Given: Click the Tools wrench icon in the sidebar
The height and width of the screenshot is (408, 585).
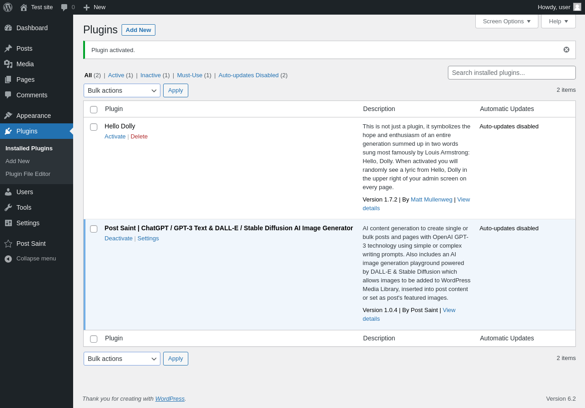Looking at the screenshot, I should point(8,207).
